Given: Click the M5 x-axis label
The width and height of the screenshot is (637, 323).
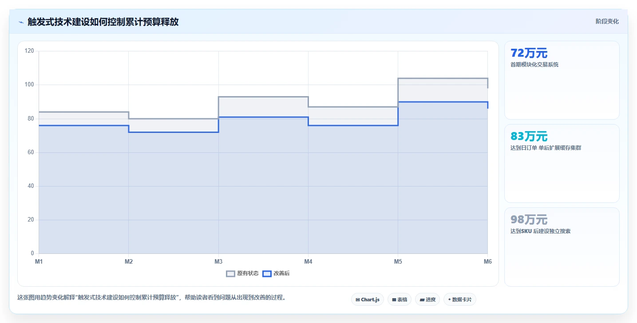Looking at the screenshot, I should point(398,262).
